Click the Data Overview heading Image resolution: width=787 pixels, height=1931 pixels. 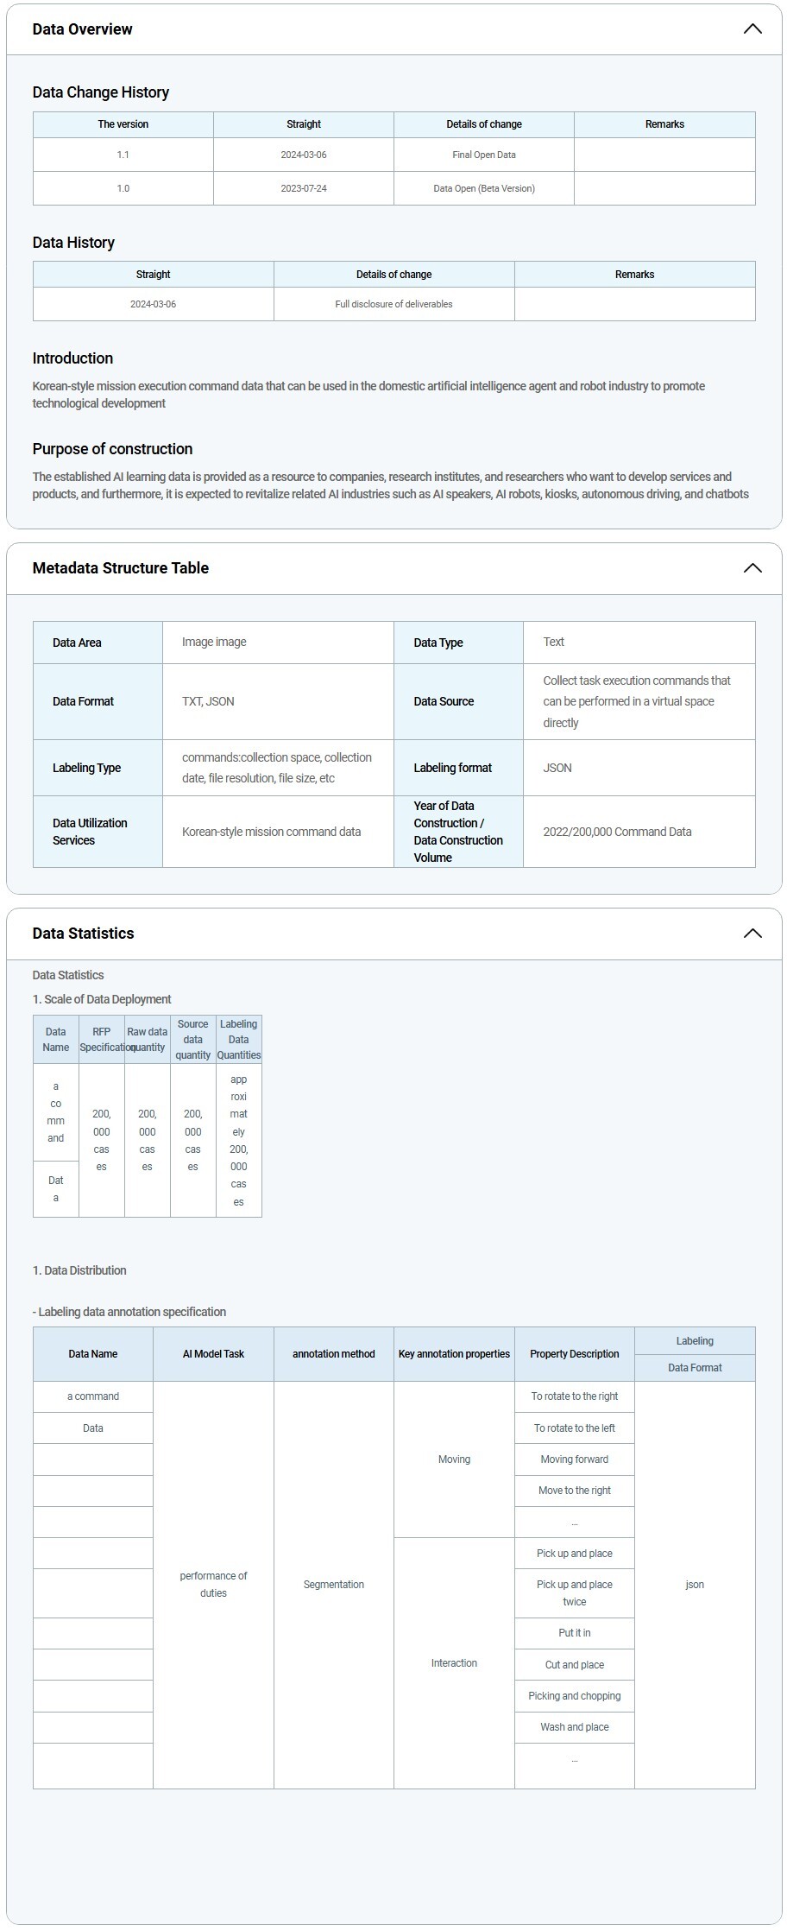tap(83, 29)
